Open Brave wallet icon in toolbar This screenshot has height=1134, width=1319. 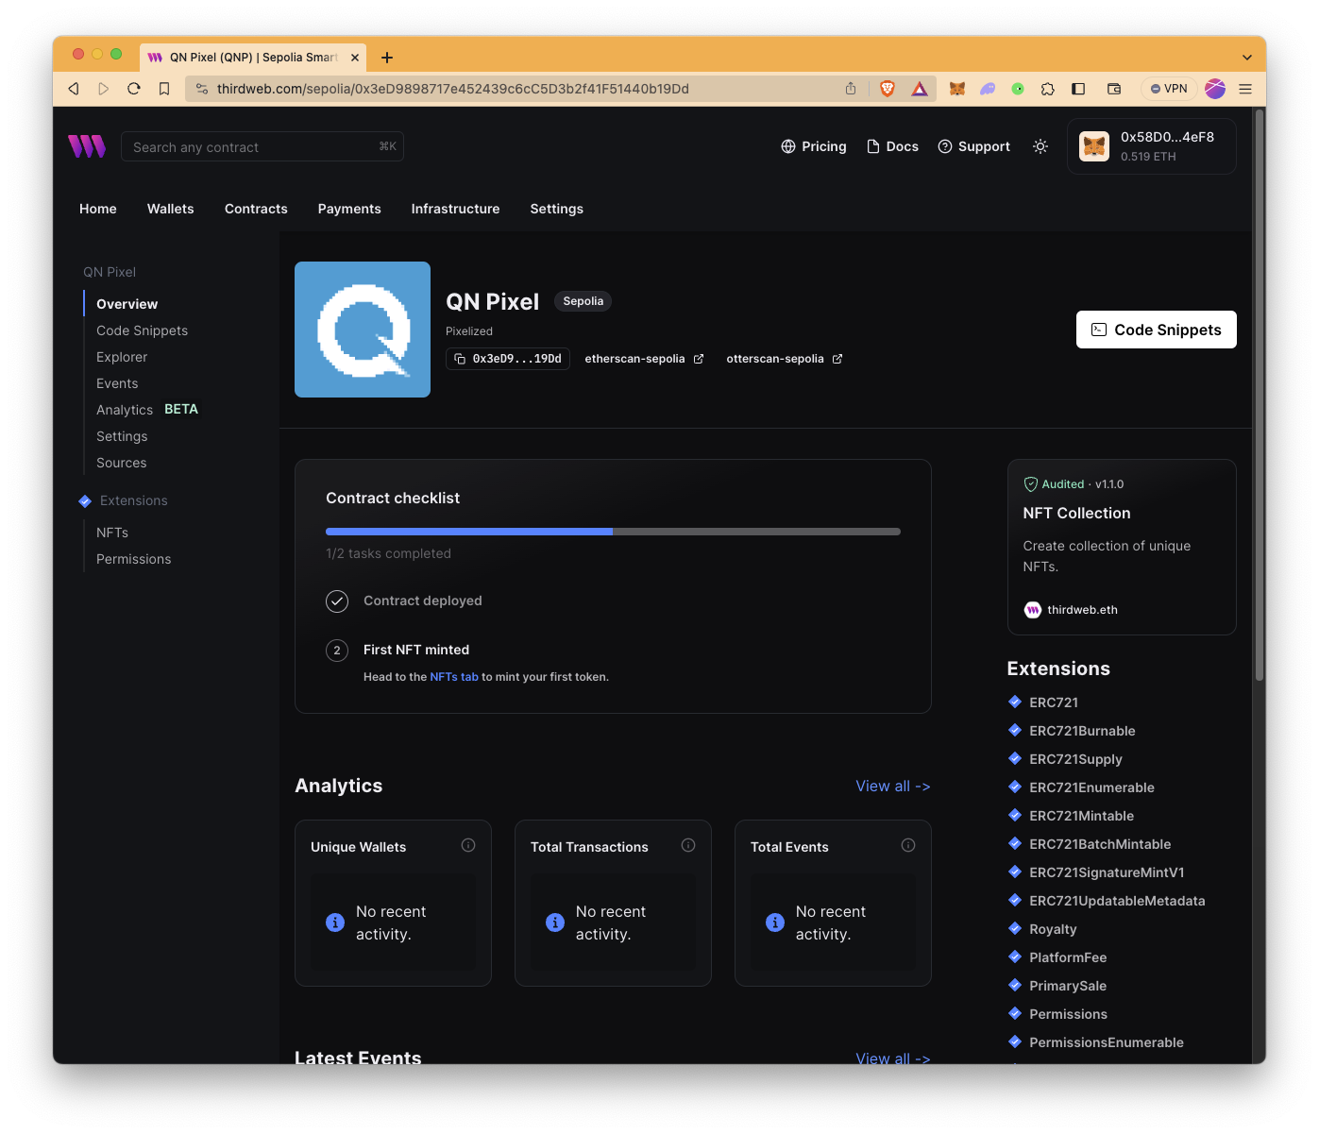tap(1114, 89)
